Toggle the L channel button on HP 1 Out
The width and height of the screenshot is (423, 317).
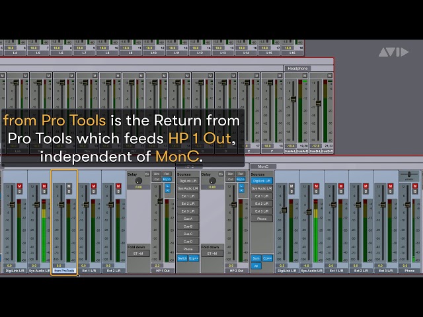pos(167,186)
